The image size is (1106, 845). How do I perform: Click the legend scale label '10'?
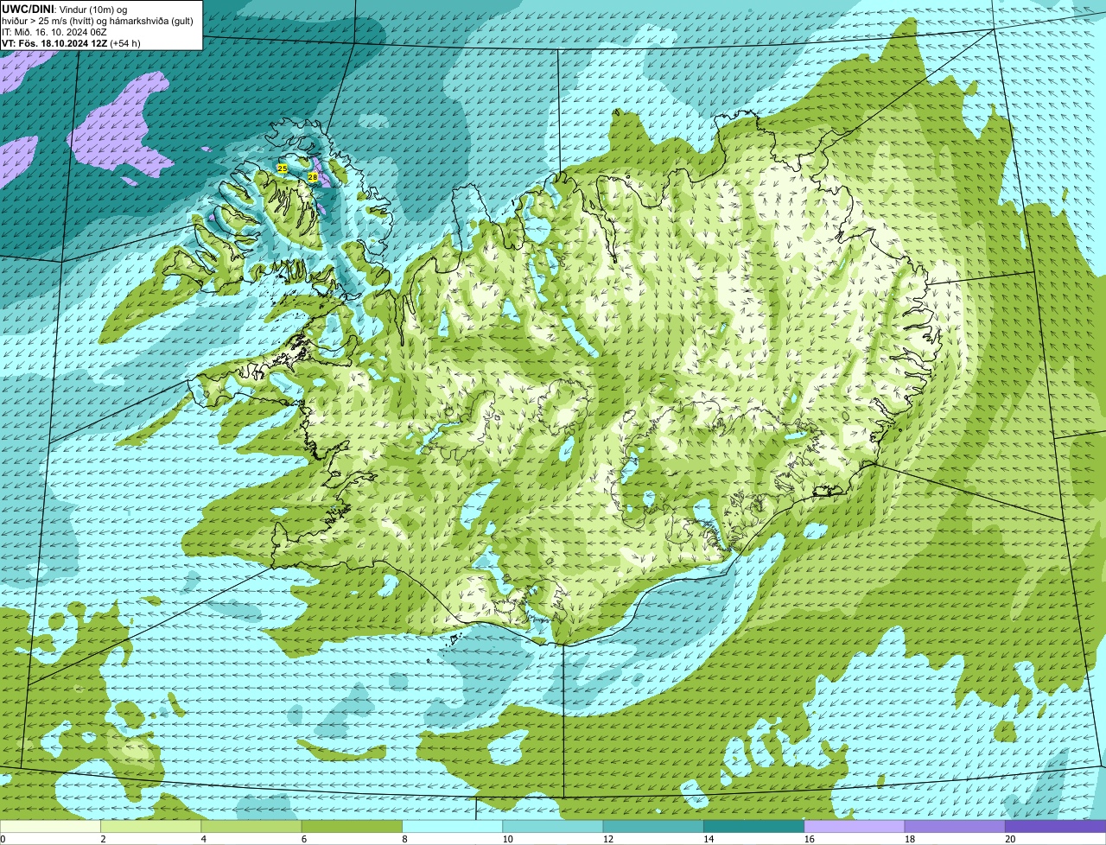507,839
